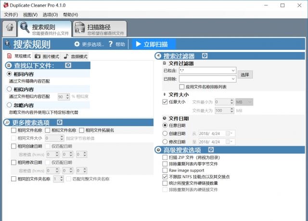This screenshot has width=308, height=221.
Task: Click calendar icon of the 从 date field
Action: [x=229, y=134]
